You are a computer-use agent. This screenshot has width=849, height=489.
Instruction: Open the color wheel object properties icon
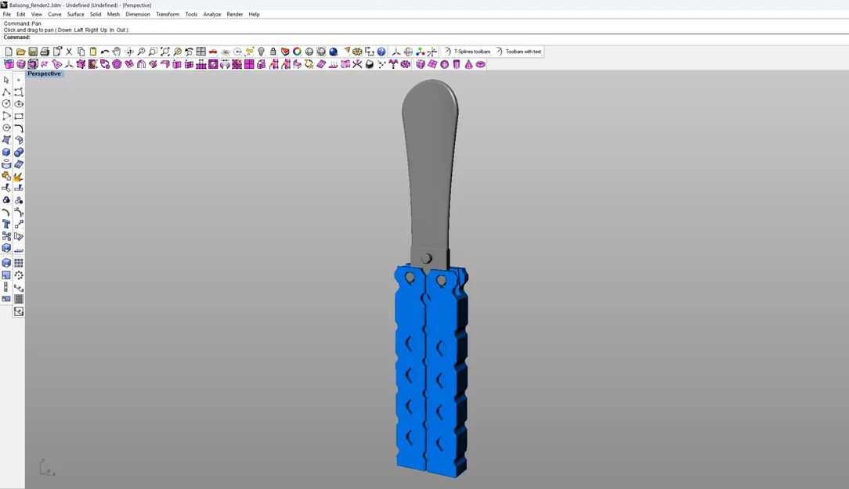coord(297,52)
